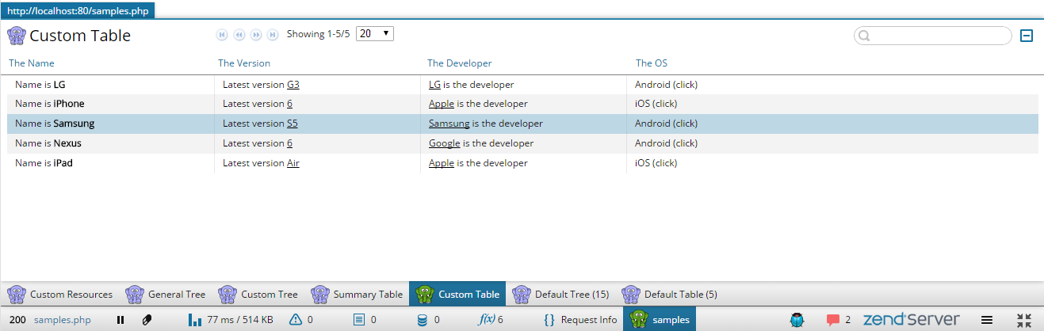Shrink the Z-Ray panel with the collapse arrows

pyautogui.click(x=1024, y=320)
